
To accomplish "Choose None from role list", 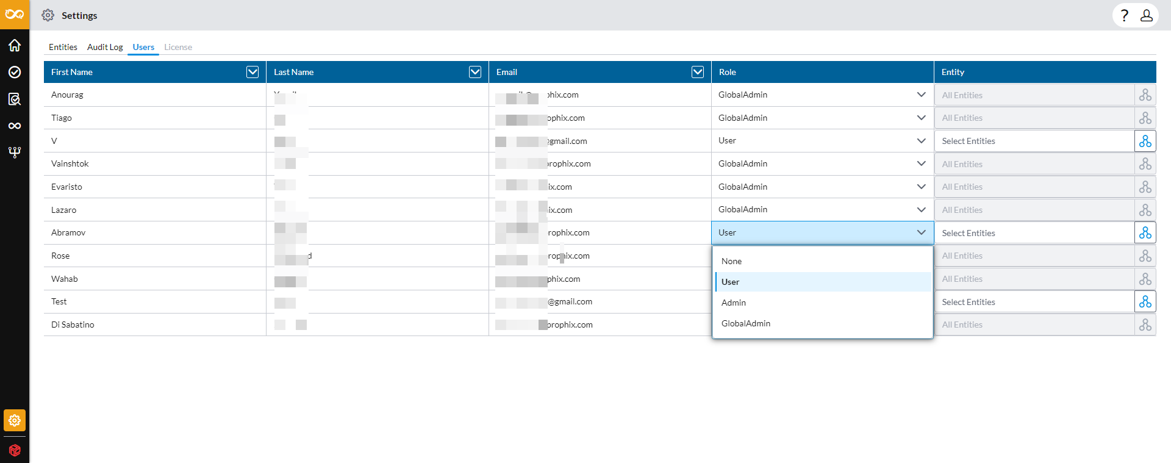I will tap(823, 261).
